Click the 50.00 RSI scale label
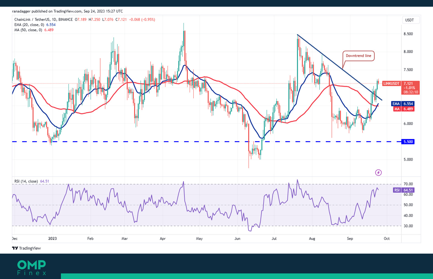433x279 pixels. [x=408, y=205]
